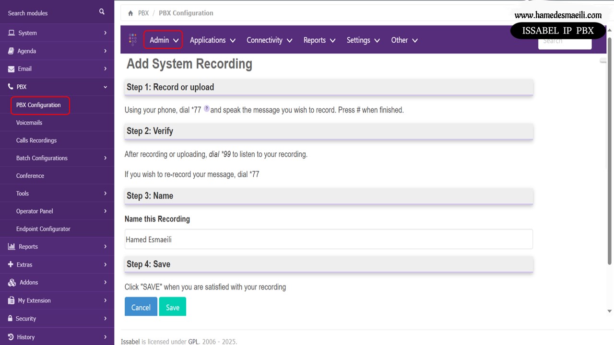
Task: Click the help tooltip icon next to *77
Action: [x=207, y=109]
